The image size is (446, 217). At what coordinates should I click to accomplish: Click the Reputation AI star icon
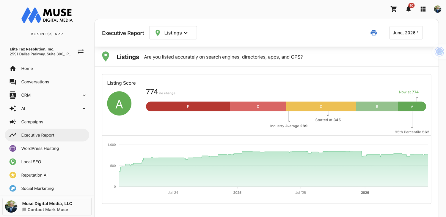pyautogui.click(x=13, y=175)
